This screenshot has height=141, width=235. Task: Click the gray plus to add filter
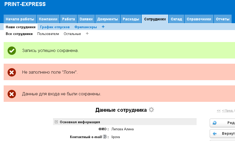(x=87, y=34)
